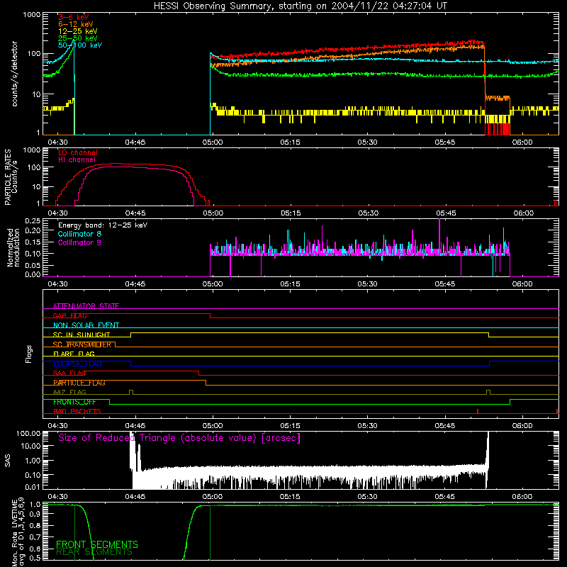Click the 0.5 y-axis value on livetime plot
Image resolution: width=567 pixels, height=567 pixels.
(35, 558)
